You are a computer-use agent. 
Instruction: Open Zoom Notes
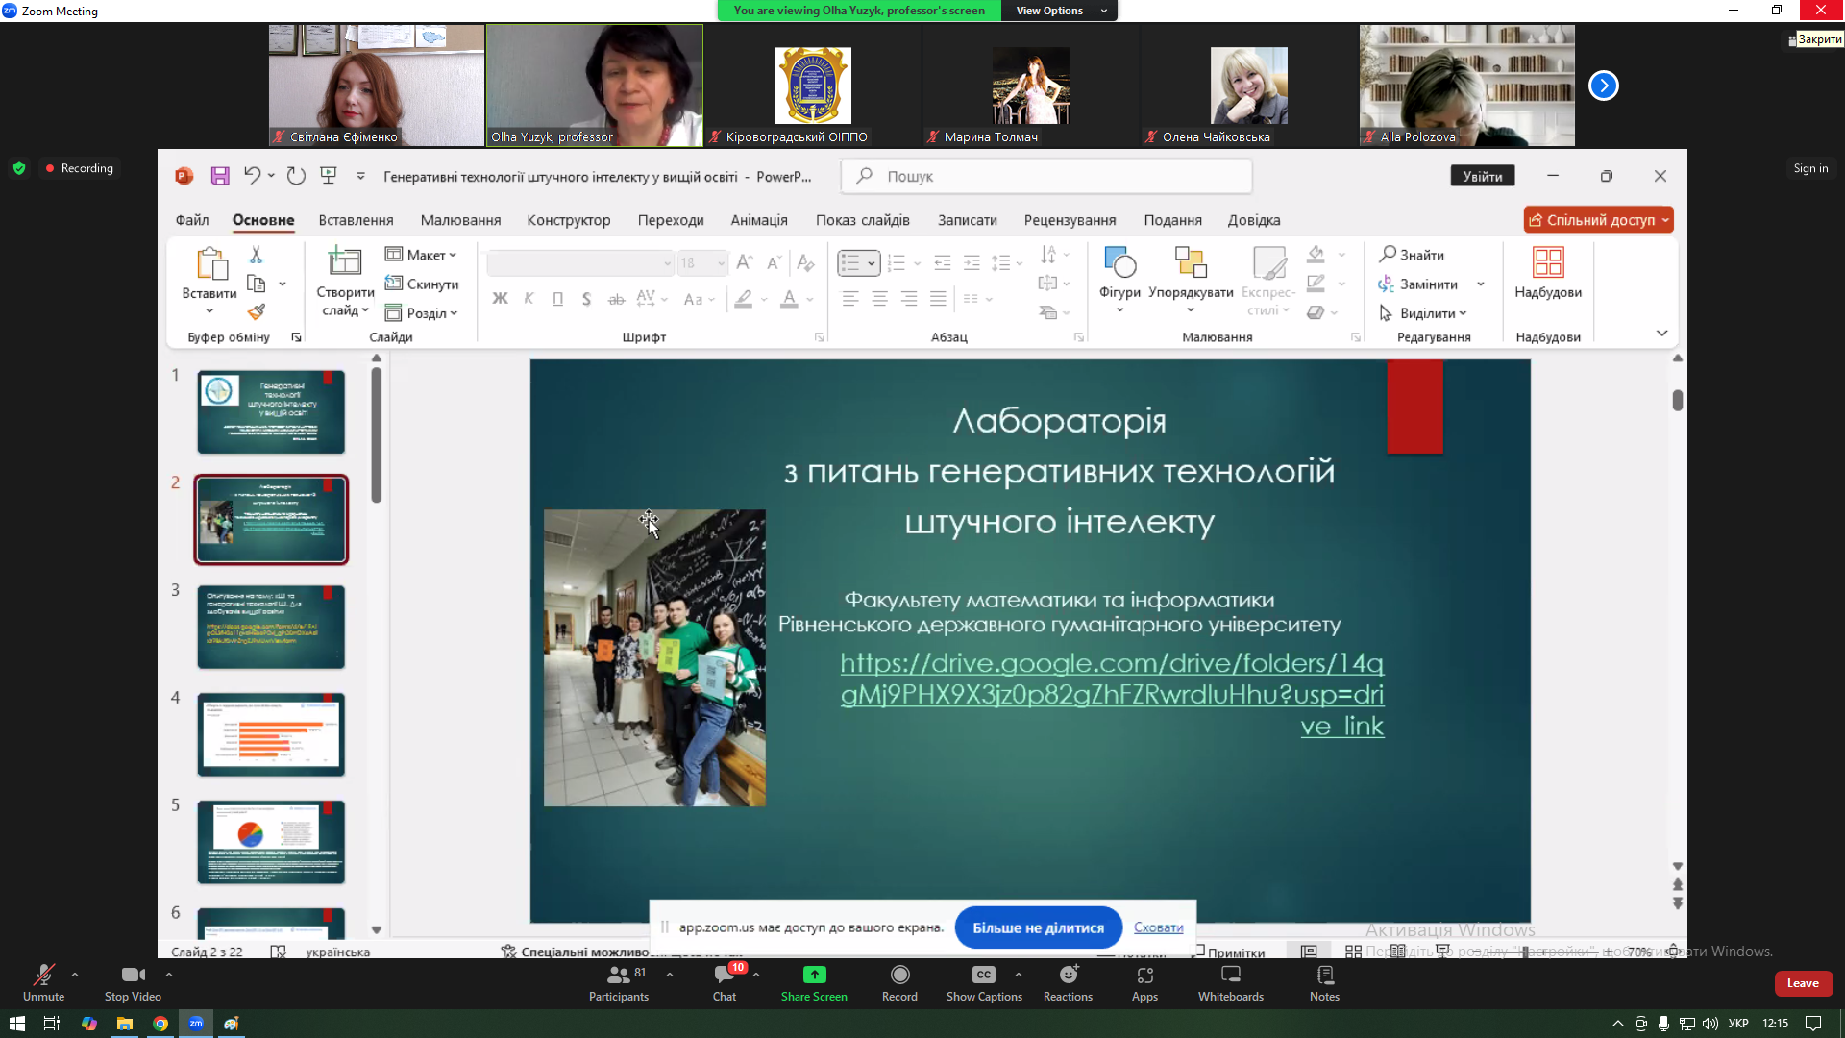[x=1324, y=983]
